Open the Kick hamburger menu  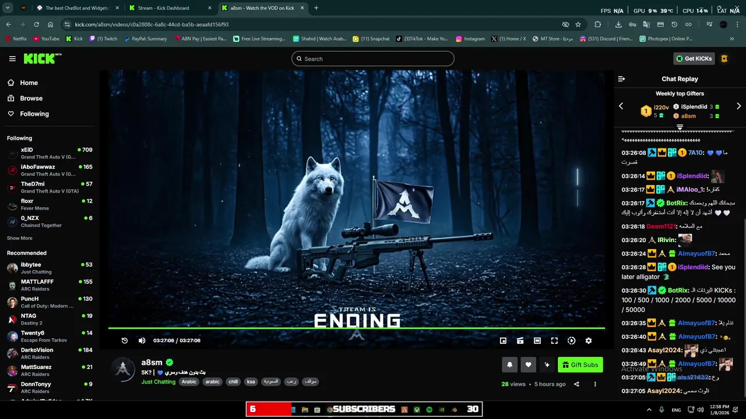12,59
